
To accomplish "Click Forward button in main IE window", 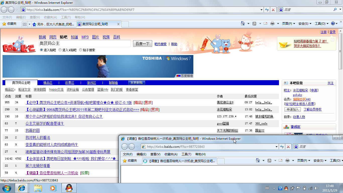I will [x=11, y=10].
